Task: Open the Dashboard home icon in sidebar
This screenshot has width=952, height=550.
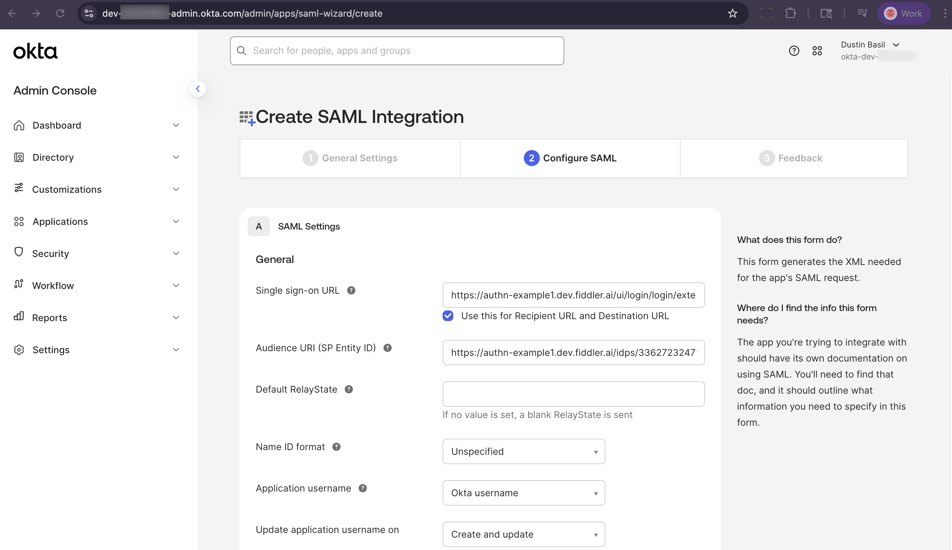Action: 19,125
